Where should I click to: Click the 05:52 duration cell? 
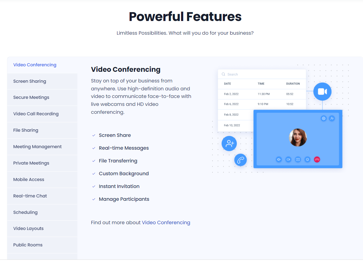click(x=290, y=94)
